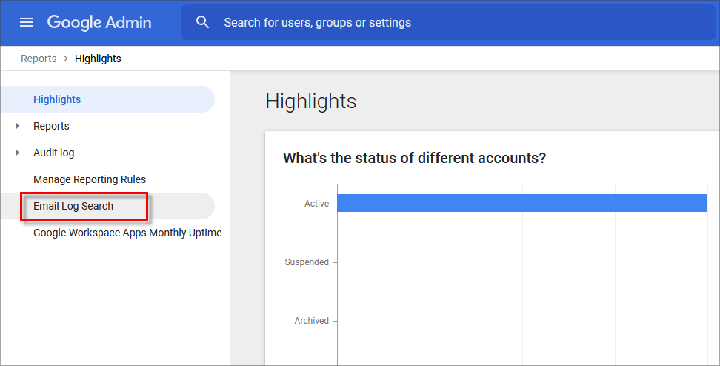Go to Reports in the breadcrumb
Screen dimensions: 720x366
pyautogui.click(x=39, y=59)
